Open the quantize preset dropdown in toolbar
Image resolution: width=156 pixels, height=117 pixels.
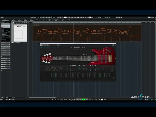click(112, 17)
